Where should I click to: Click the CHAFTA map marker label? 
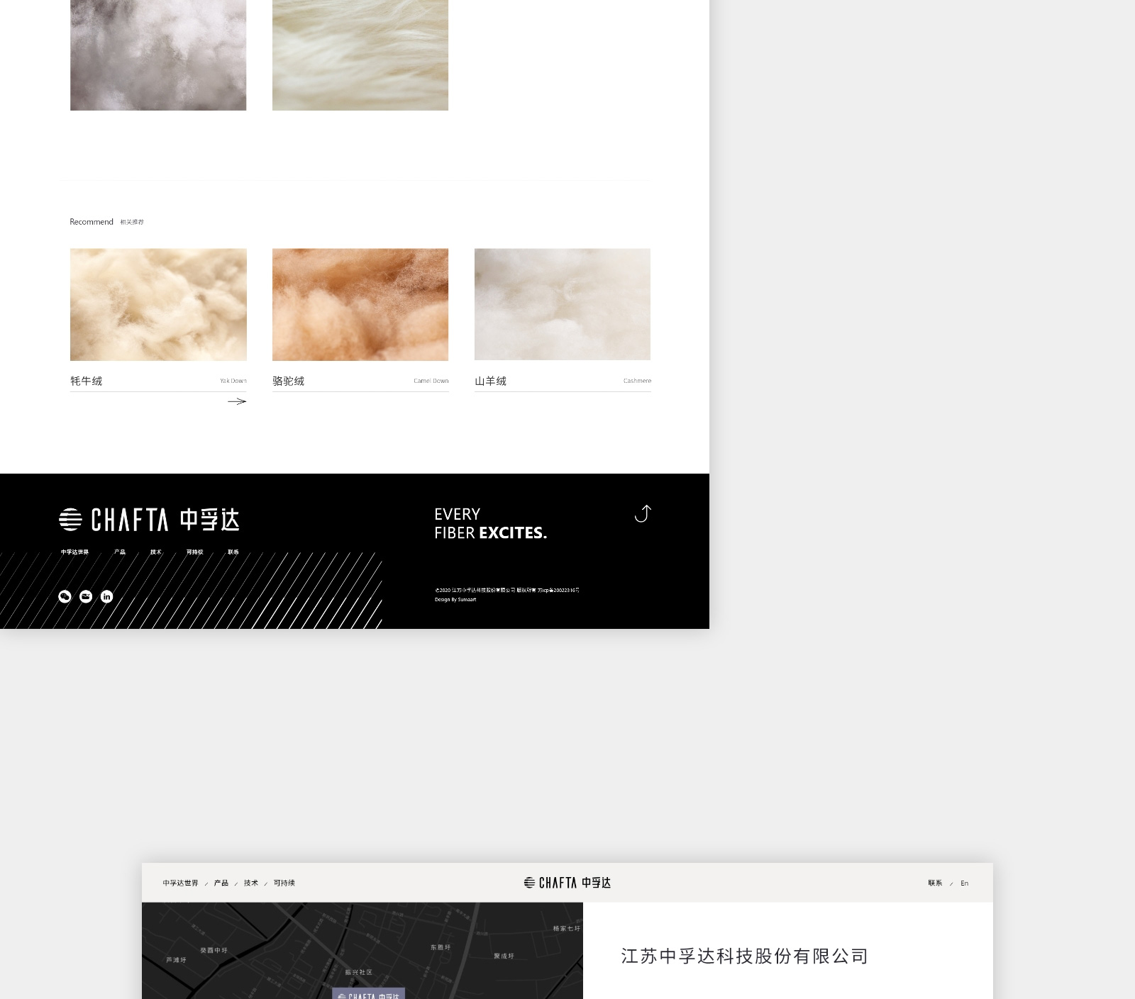pos(368,995)
